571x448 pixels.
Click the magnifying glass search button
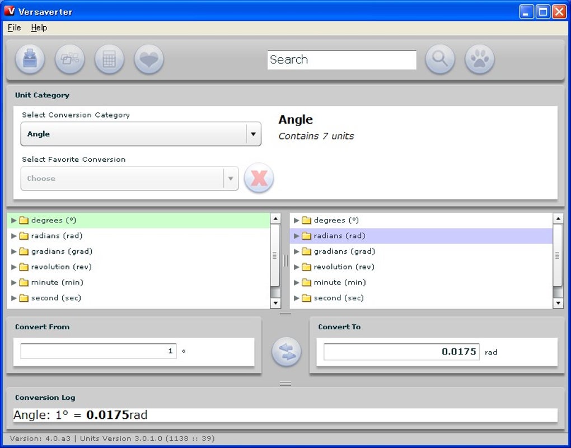click(x=440, y=59)
